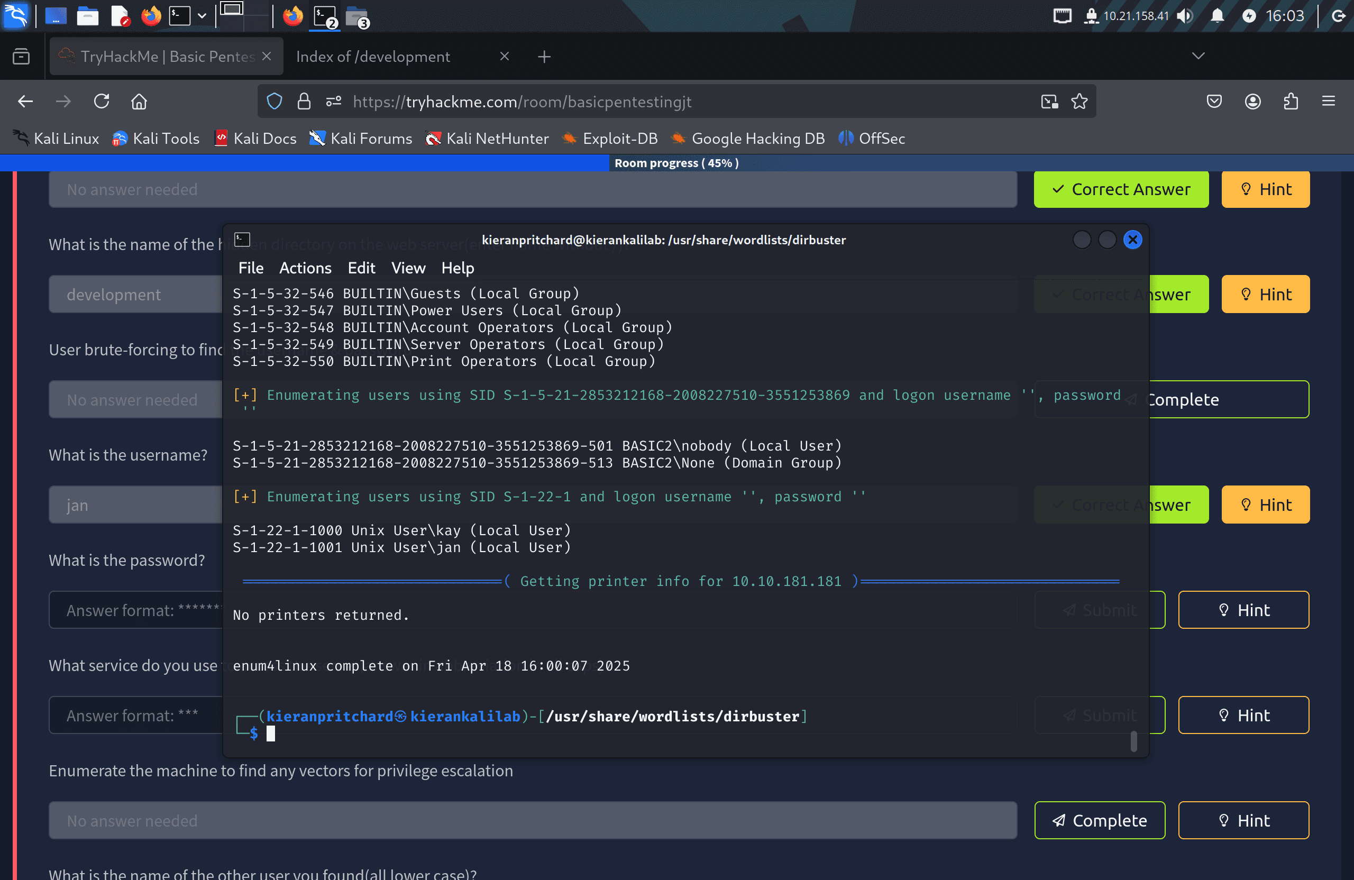The width and height of the screenshot is (1354, 880).
Task: Open terminal Edit menu
Action: coord(361,268)
